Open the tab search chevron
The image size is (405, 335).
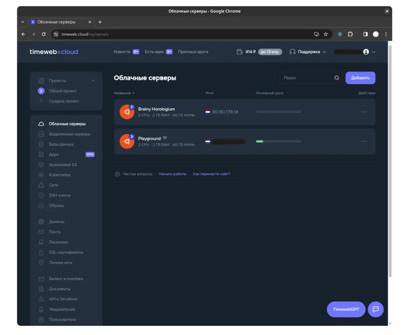(x=23, y=22)
